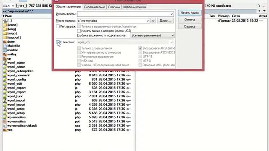This screenshot has height=151, width=269.
Task: Open the 'С текстом' history dropdown
Action: [171, 42]
